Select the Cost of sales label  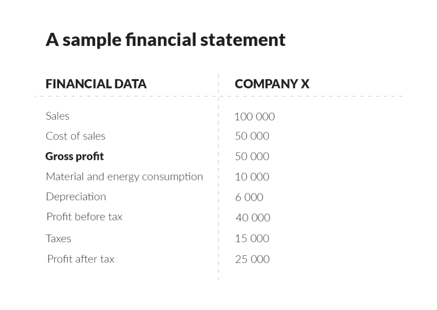(x=75, y=136)
